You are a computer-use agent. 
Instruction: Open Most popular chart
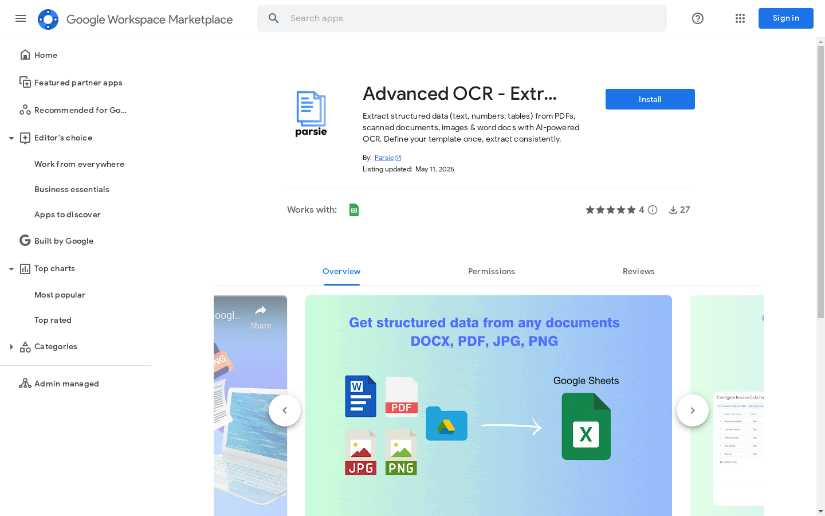[60, 295]
